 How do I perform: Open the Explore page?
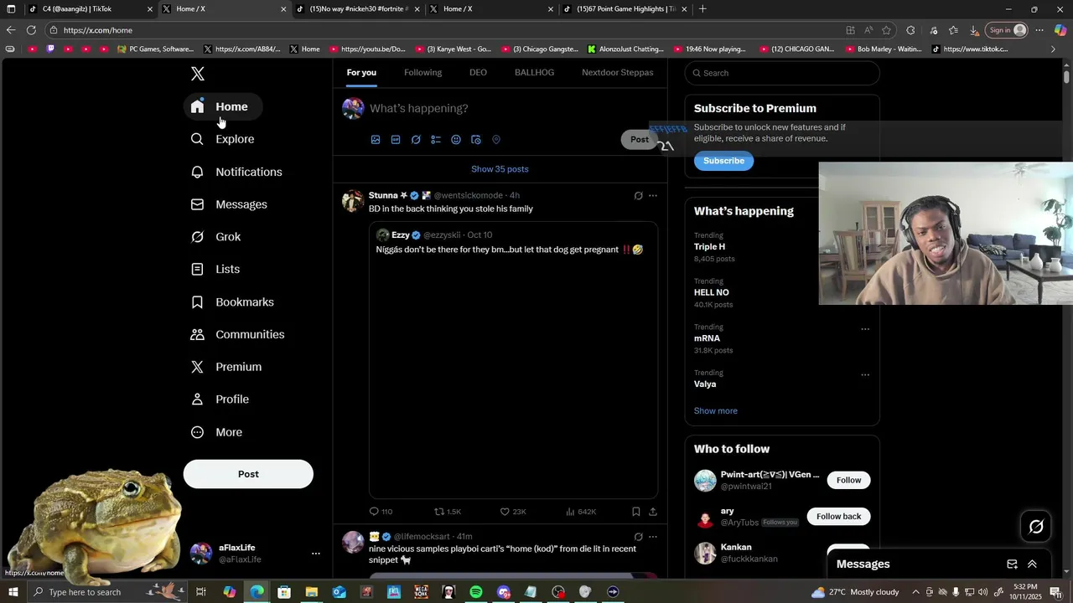point(222,139)
